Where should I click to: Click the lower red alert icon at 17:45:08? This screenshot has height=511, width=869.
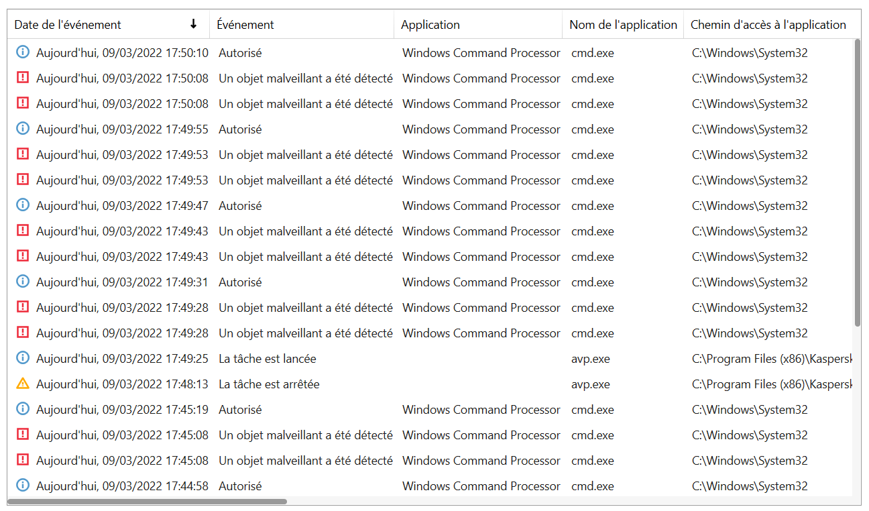23,460
